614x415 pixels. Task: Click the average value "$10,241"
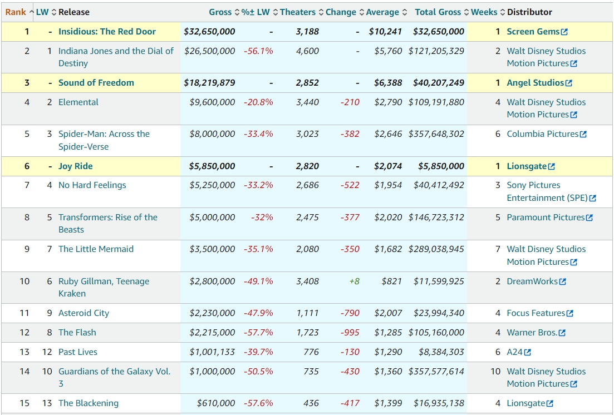(385, 32)
